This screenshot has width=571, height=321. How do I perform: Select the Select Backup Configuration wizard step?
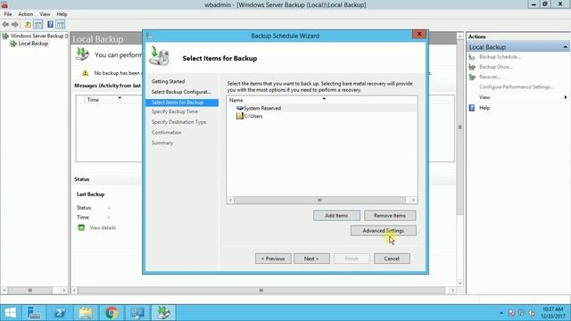181,92
